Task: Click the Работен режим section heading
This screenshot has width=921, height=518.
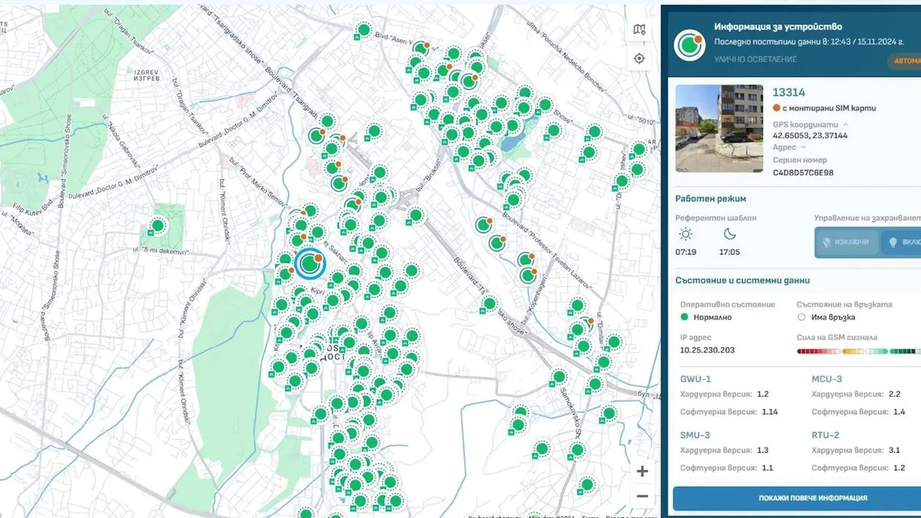Action: [710, 199]
